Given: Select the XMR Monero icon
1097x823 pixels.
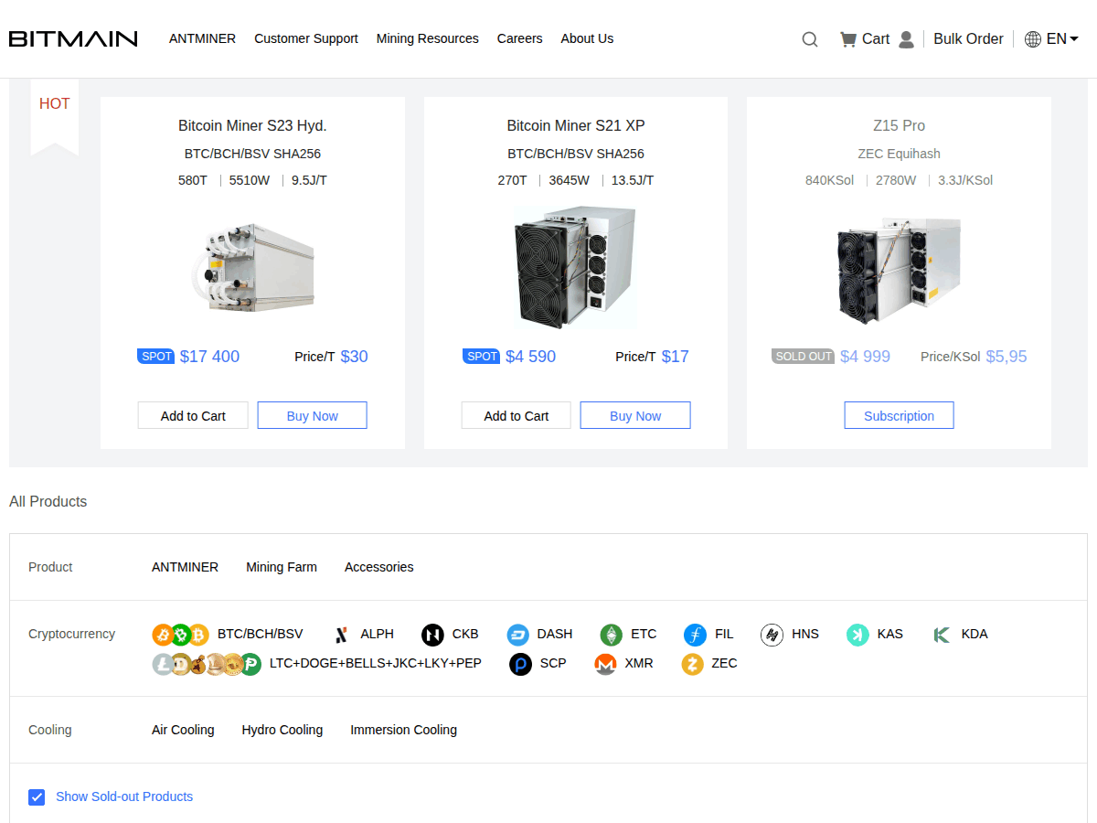Looking at the screenshot, I should (x=605, y=664).
